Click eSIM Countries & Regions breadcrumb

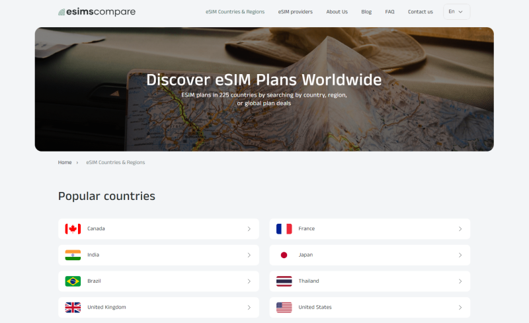pos(115,163)
